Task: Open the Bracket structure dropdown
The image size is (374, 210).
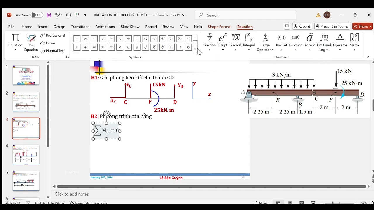Action: [x=281, y=42]
